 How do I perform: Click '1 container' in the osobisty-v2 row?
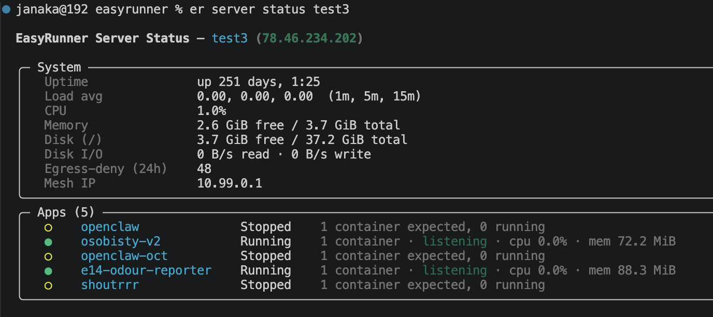tap(360, 241)
